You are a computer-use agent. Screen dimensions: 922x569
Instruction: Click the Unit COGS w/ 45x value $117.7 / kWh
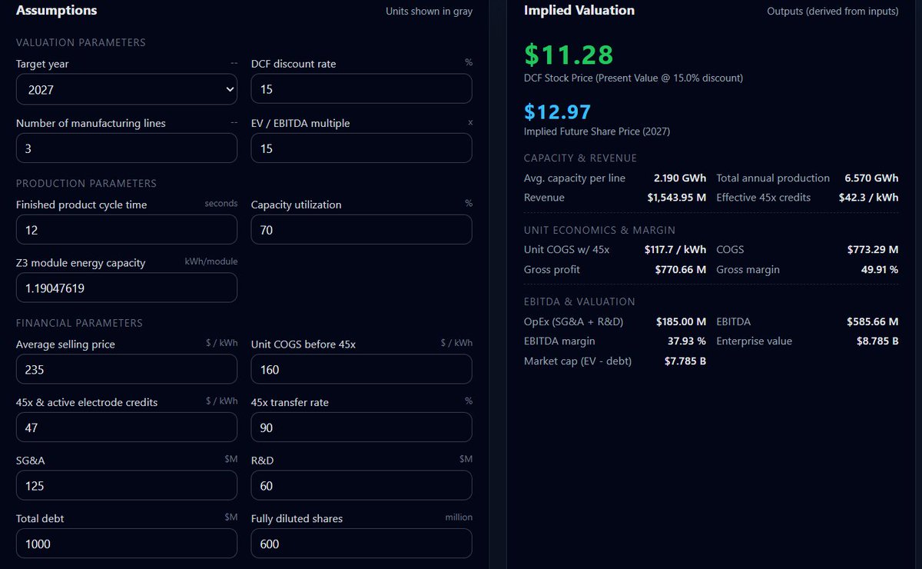click(675, 250)
